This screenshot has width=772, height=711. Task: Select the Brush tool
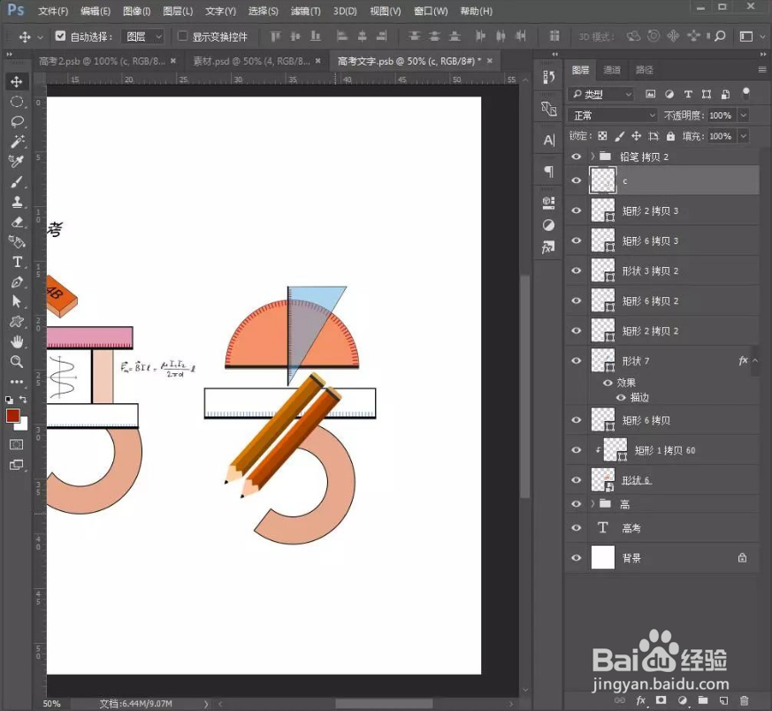16,181
